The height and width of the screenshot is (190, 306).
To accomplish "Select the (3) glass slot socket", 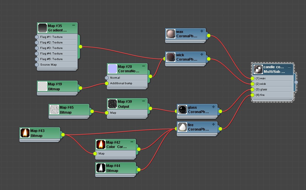I will point(252,89).
